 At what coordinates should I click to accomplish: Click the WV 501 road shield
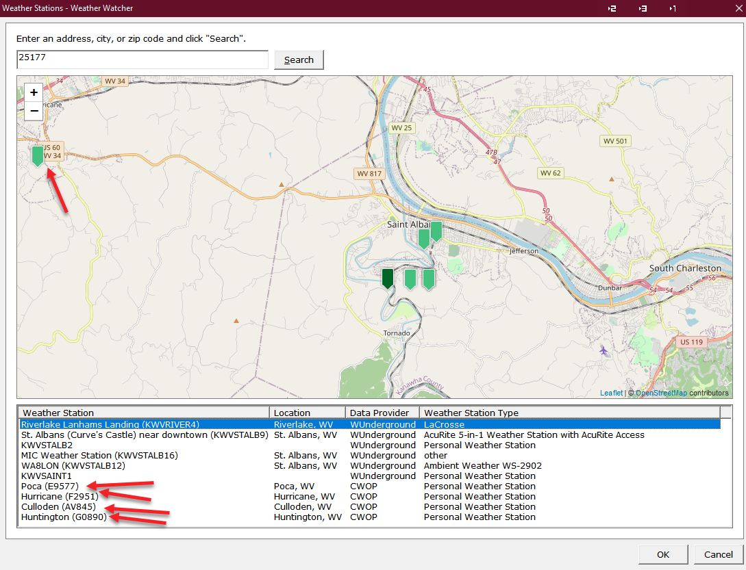point(615,142)
